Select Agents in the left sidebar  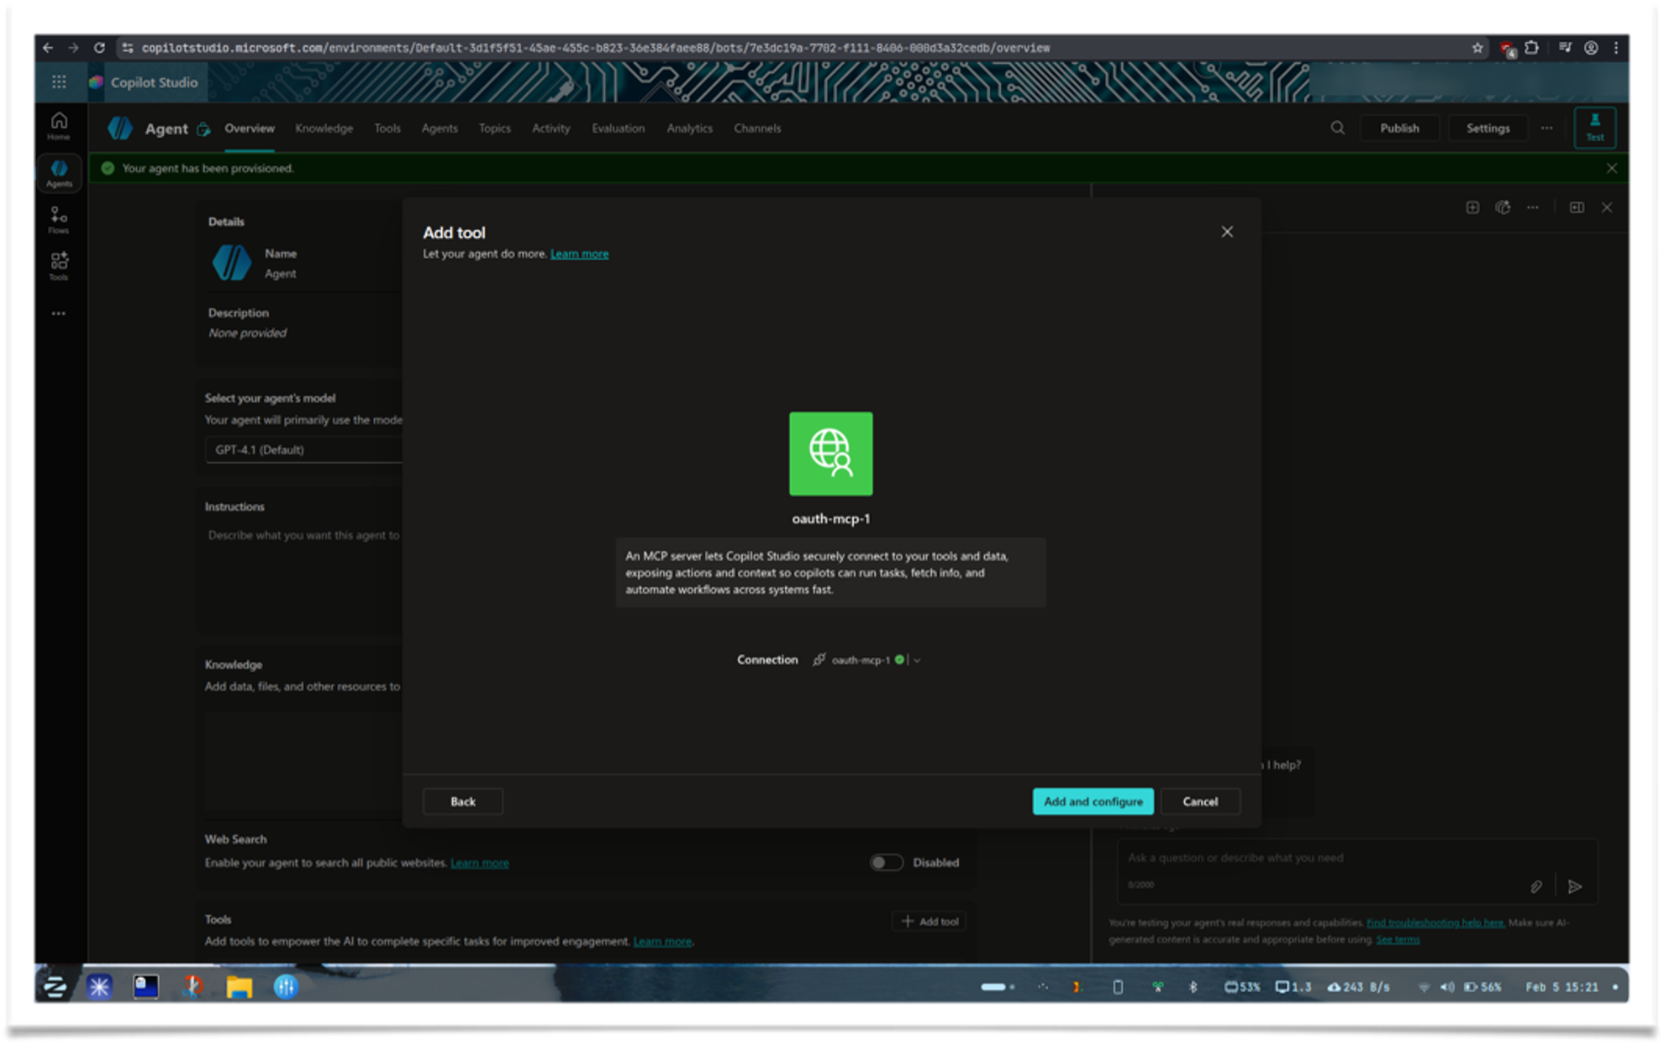coord(59,172)
